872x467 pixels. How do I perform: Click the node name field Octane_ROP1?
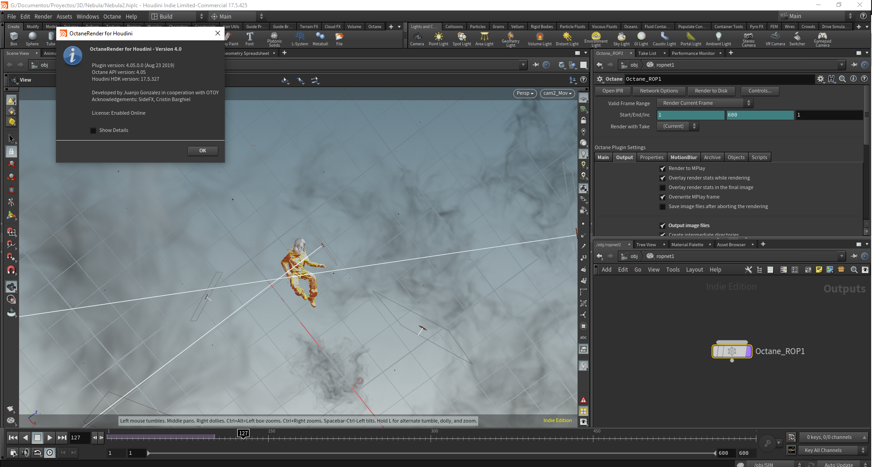tap(720, 79)
